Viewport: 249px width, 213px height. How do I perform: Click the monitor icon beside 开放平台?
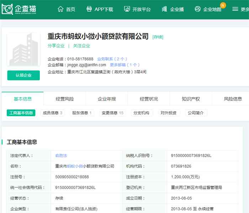point(127,9)
